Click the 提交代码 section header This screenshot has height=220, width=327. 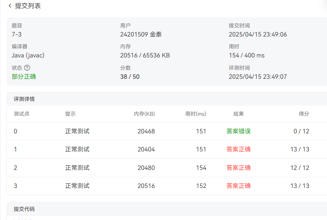(x=24, y=209)
